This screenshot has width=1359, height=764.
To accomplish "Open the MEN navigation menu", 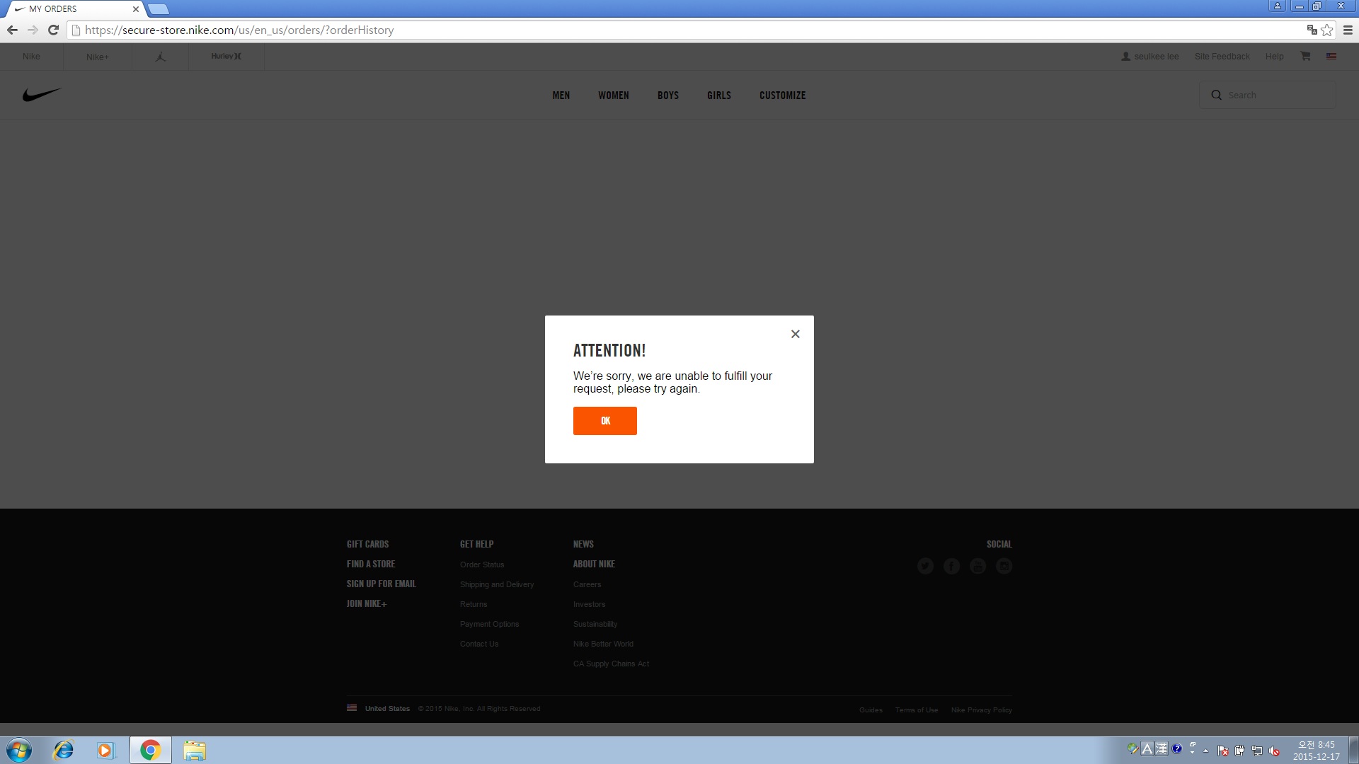I will pos(561,95).
